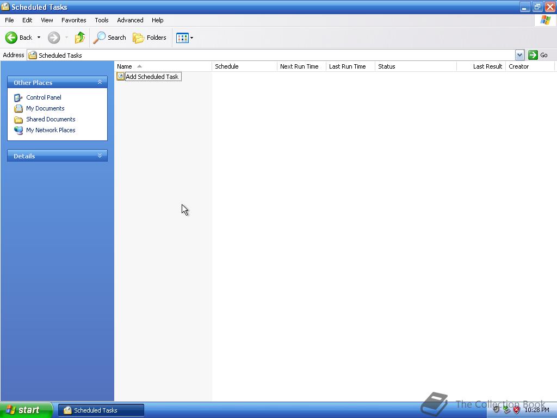Open the Shared Documents link
557x418 pixels.
click(x=51, y=119)
